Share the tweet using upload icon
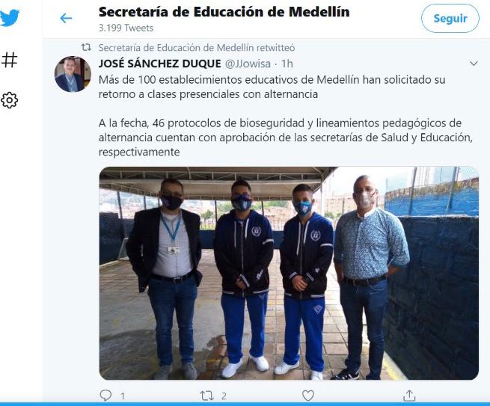The width and height of the screenshot is (490, 406). pos(409,396)
